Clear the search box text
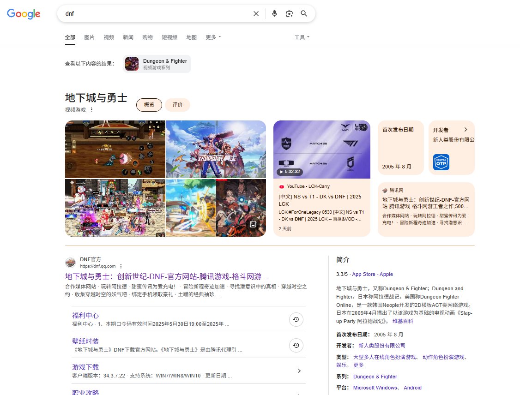 pyautogui.click(x=256, y=13)
